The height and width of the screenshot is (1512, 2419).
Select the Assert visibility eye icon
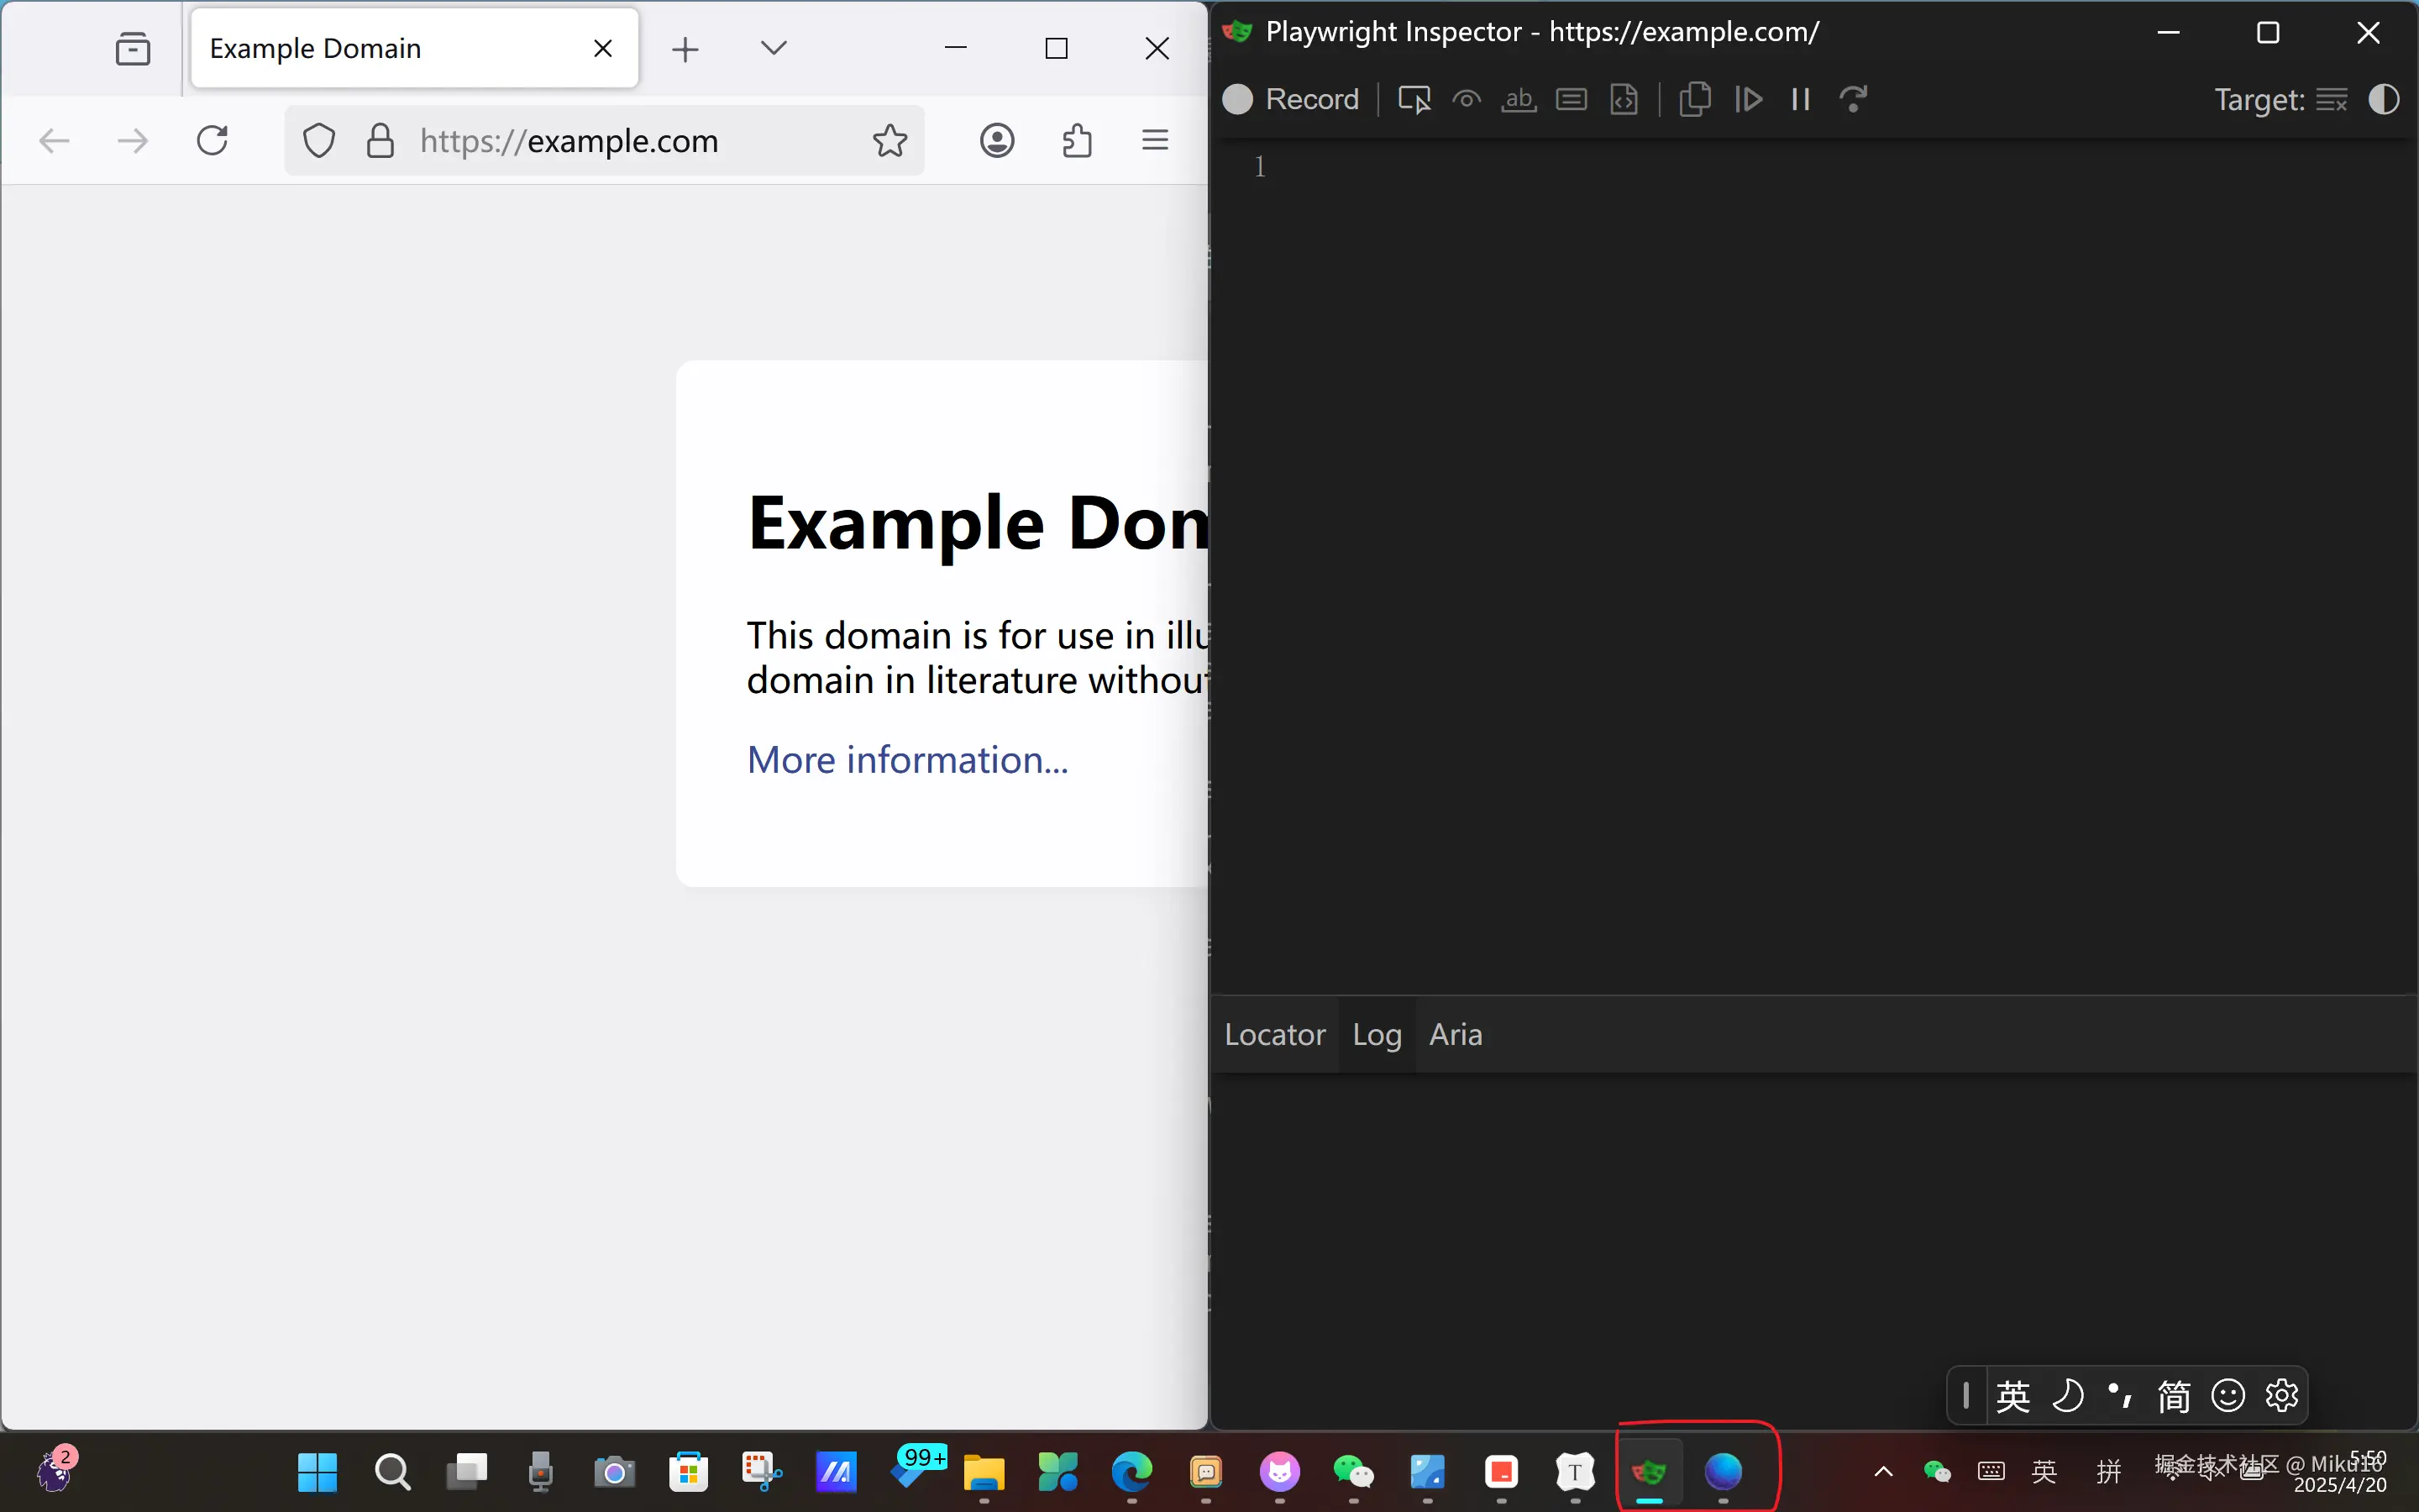click(x=1467, y=99)
